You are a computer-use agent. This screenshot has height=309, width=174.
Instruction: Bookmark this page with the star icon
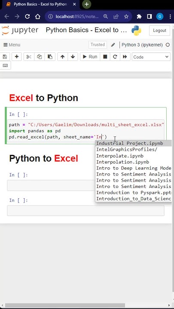coord(126,17)
